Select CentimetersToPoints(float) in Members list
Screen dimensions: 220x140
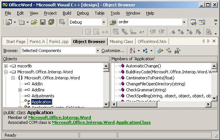pyautogui.click(x=150, y=78)
